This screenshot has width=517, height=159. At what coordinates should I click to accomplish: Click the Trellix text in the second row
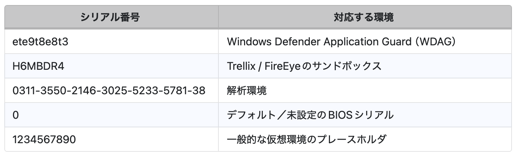coord(240,66)
